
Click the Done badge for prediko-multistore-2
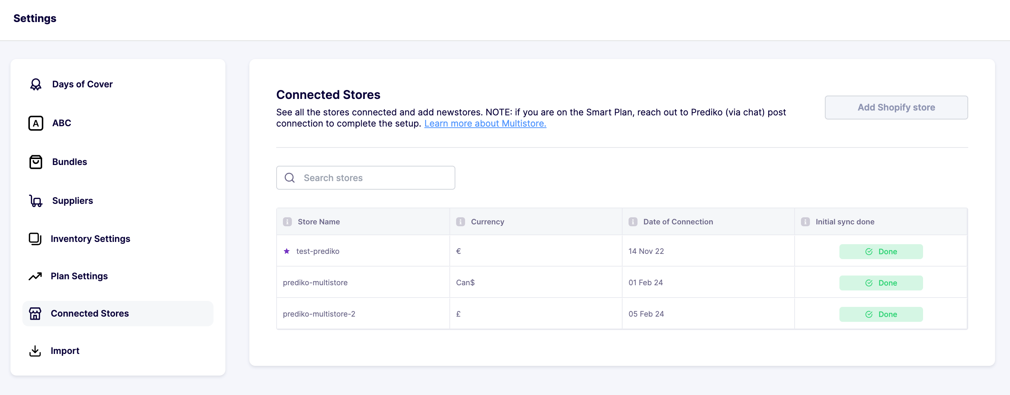880,314
